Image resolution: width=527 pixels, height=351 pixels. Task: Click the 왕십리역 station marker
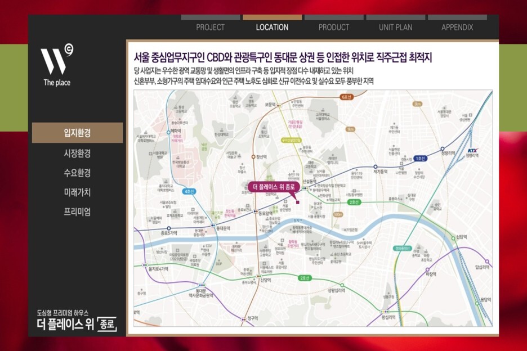tap(385, 312)
